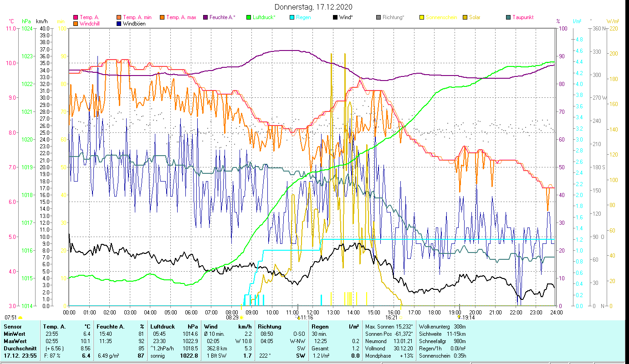The image size is (629, 364).
Task: Click the '08:29' time label below the axis
Action: click(231, 318)
